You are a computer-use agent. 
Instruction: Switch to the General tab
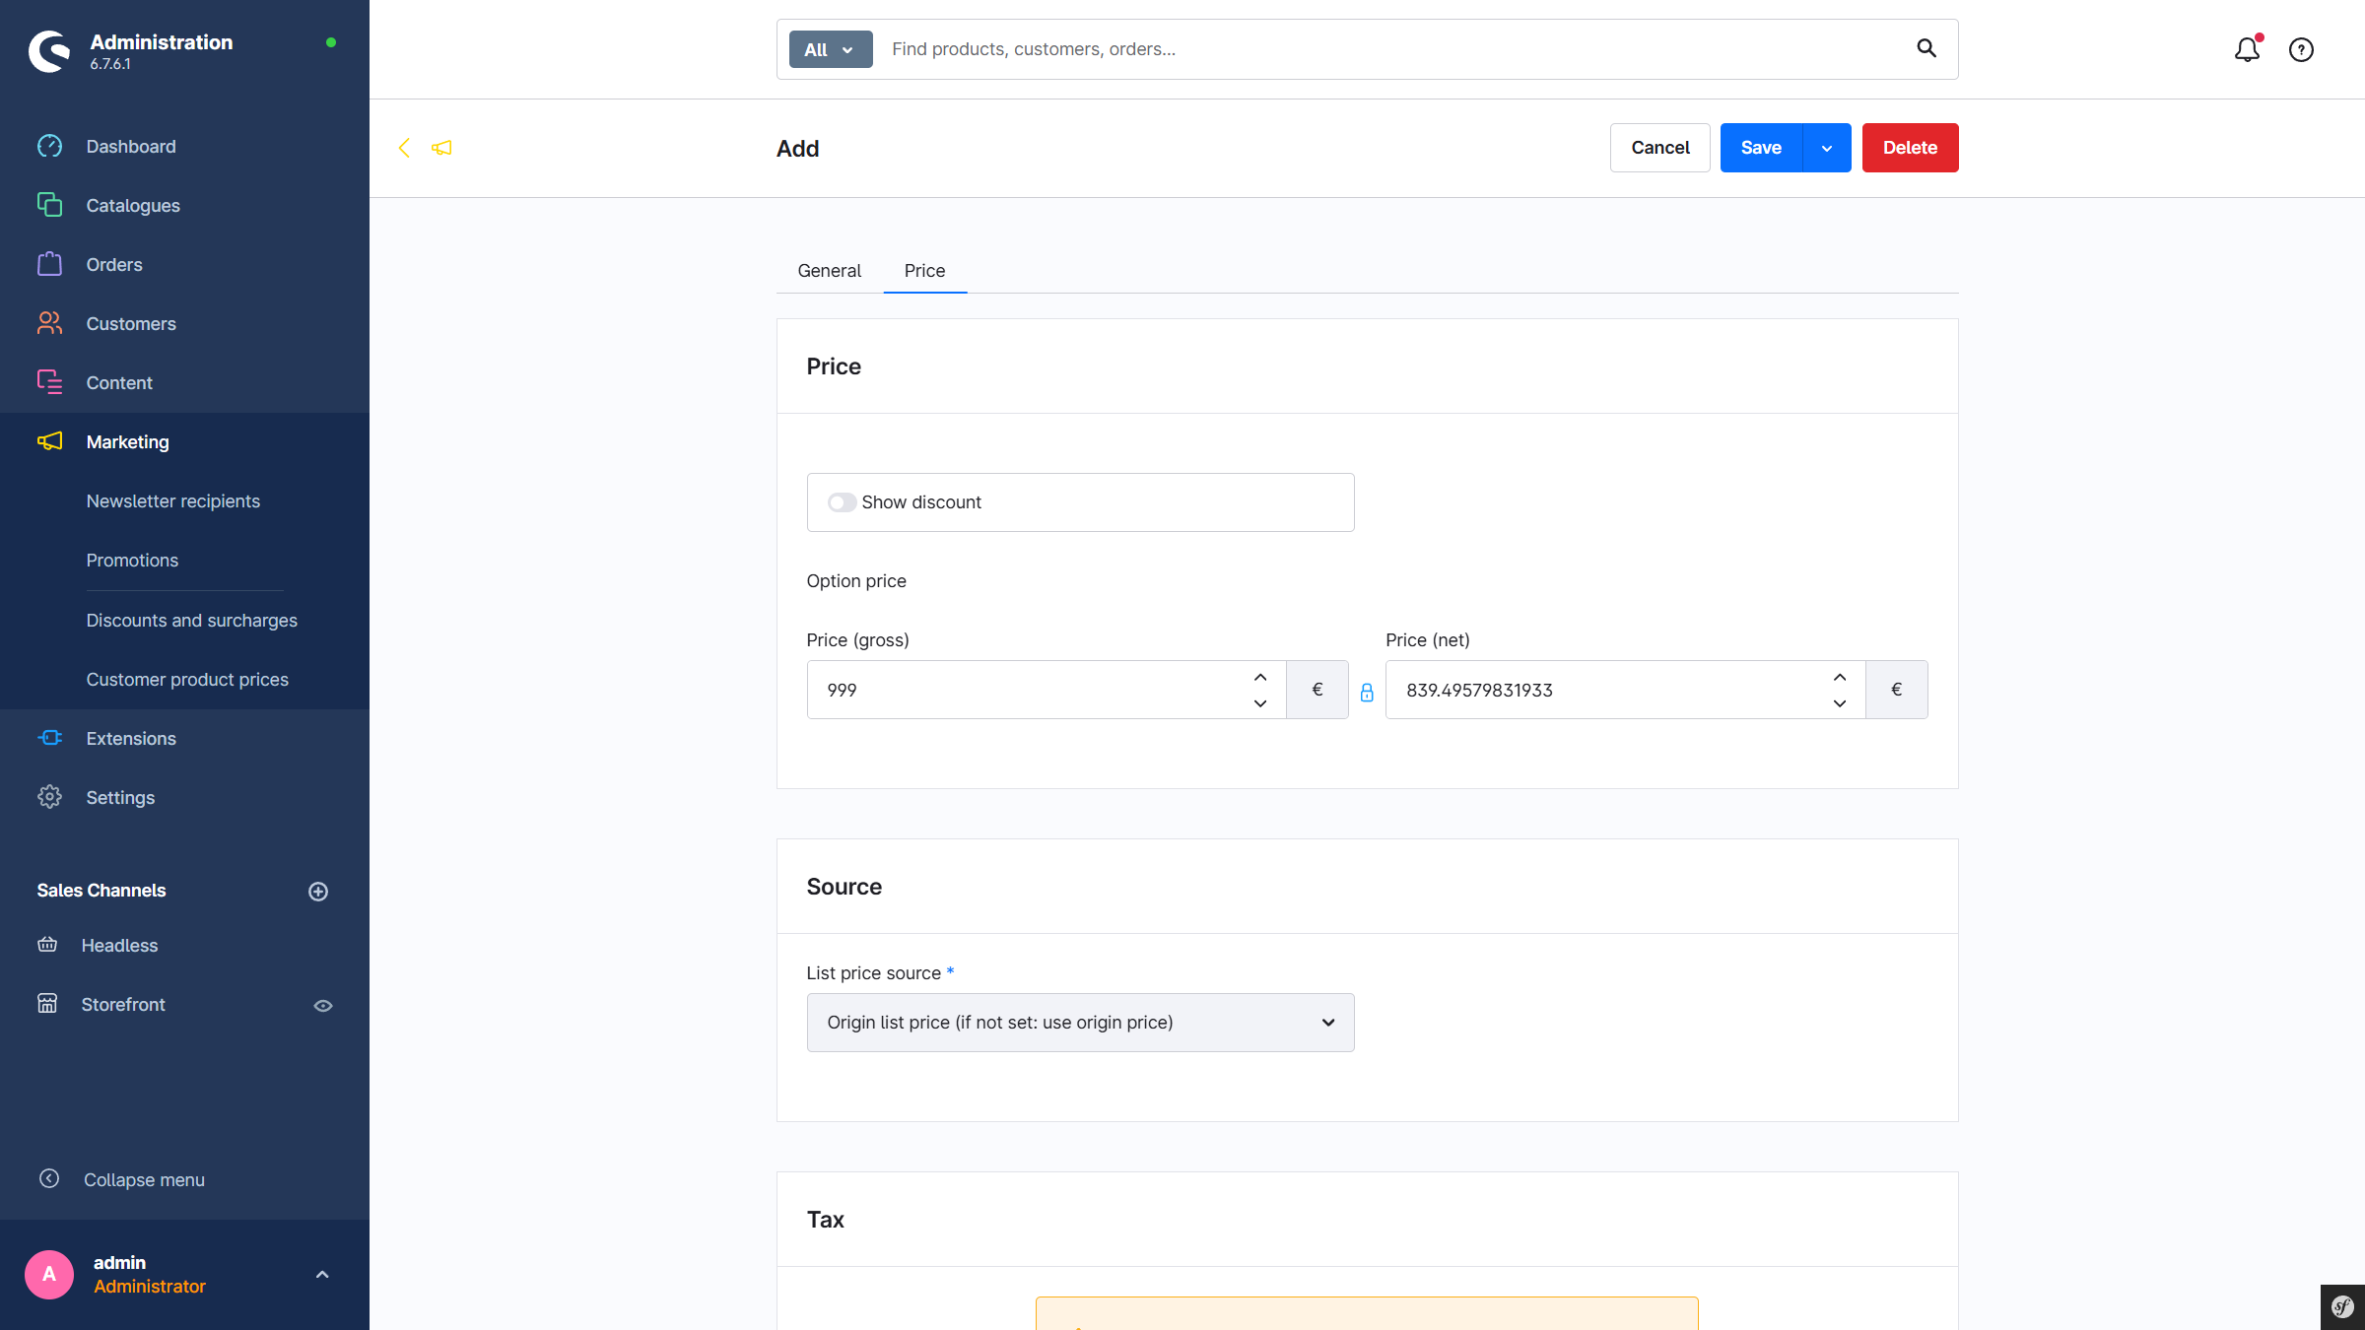pos(829,271)
